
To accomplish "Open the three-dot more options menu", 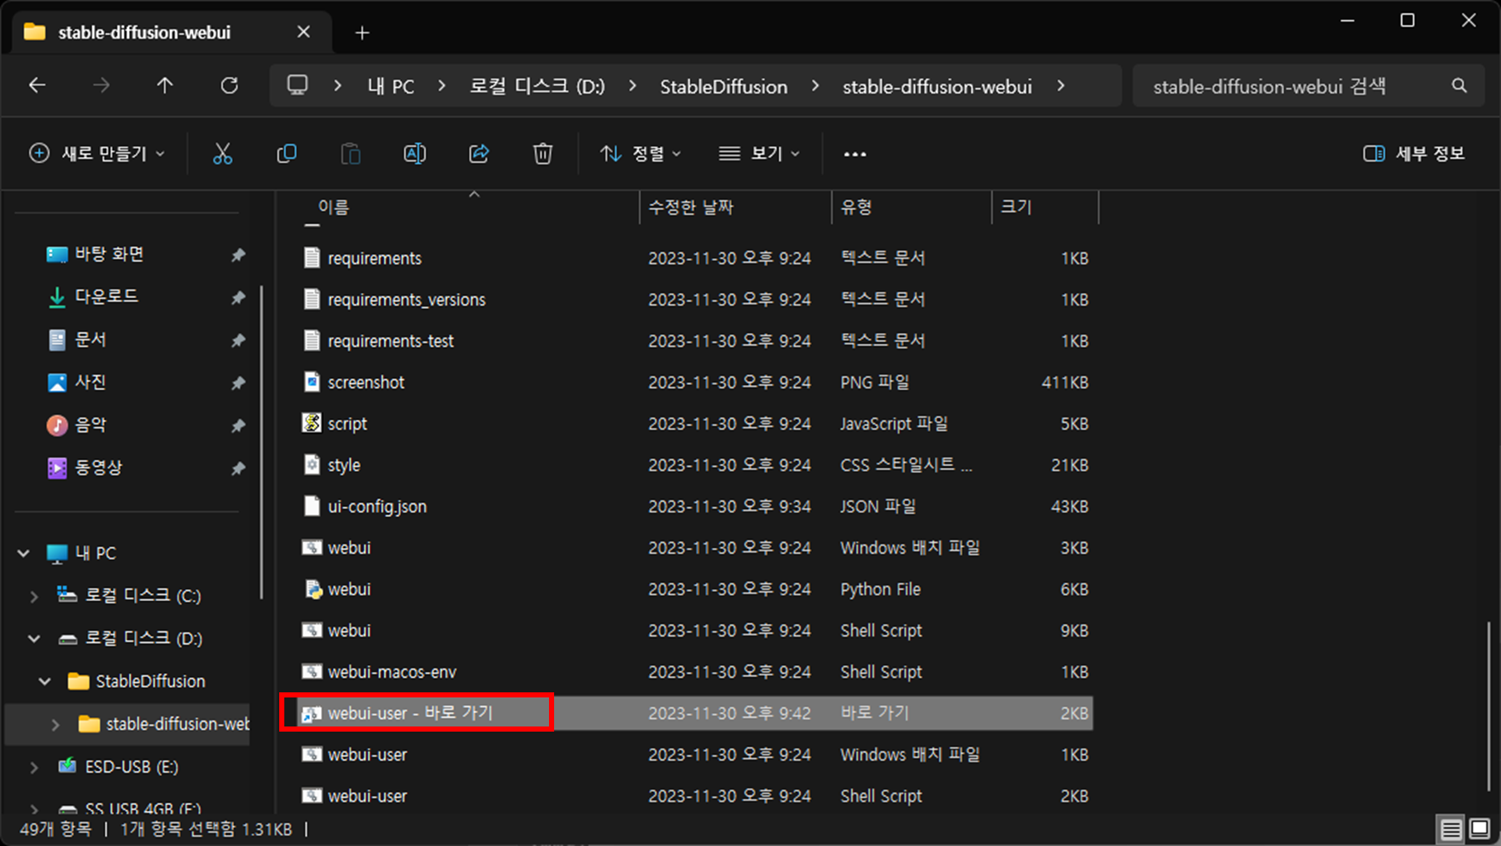I will 855,155.
